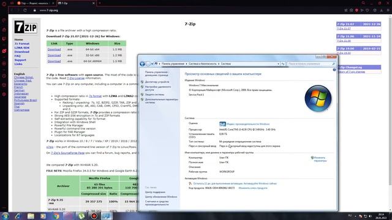The width and height of the screenshot is (392, 220).
Task: Open System protection link
Action: click(154, 95)
